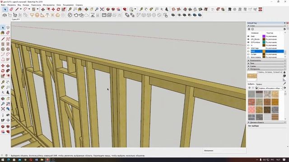The height and width of the screenshot is (162, 289).
Task: Collapse the Слои layers panel
Action: coord(266,26)
